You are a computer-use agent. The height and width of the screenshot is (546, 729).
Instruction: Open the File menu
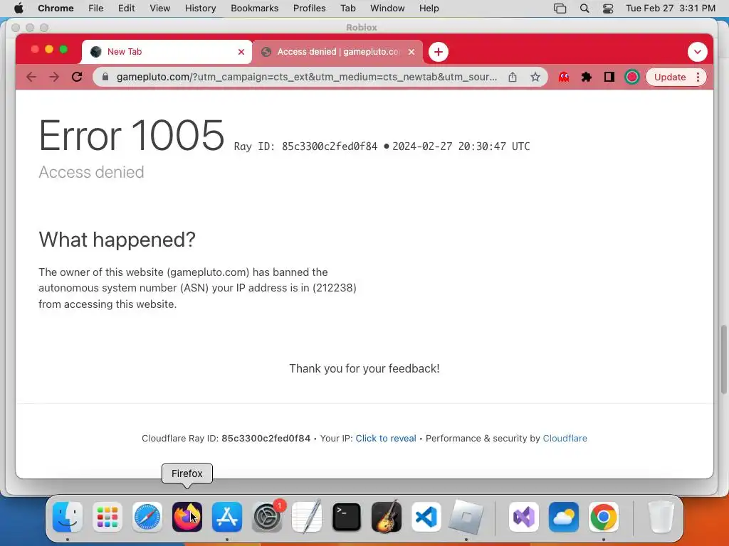point(96,9)
